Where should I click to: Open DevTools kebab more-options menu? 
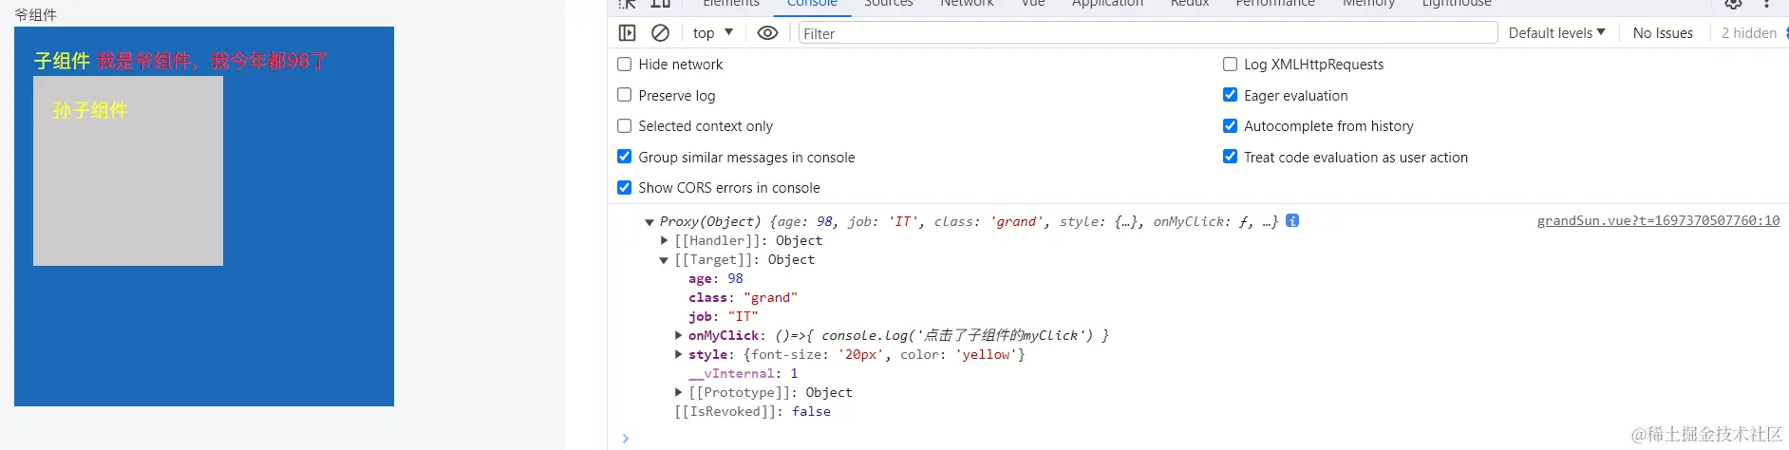click(x=1767, y=3)
